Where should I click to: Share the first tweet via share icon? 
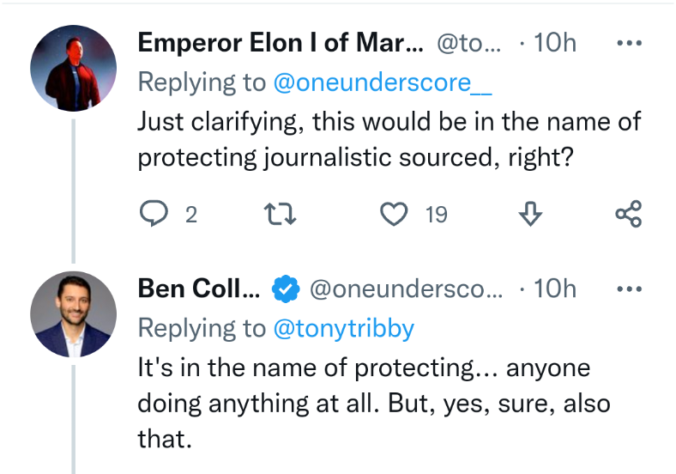click(x=629, y=214)
